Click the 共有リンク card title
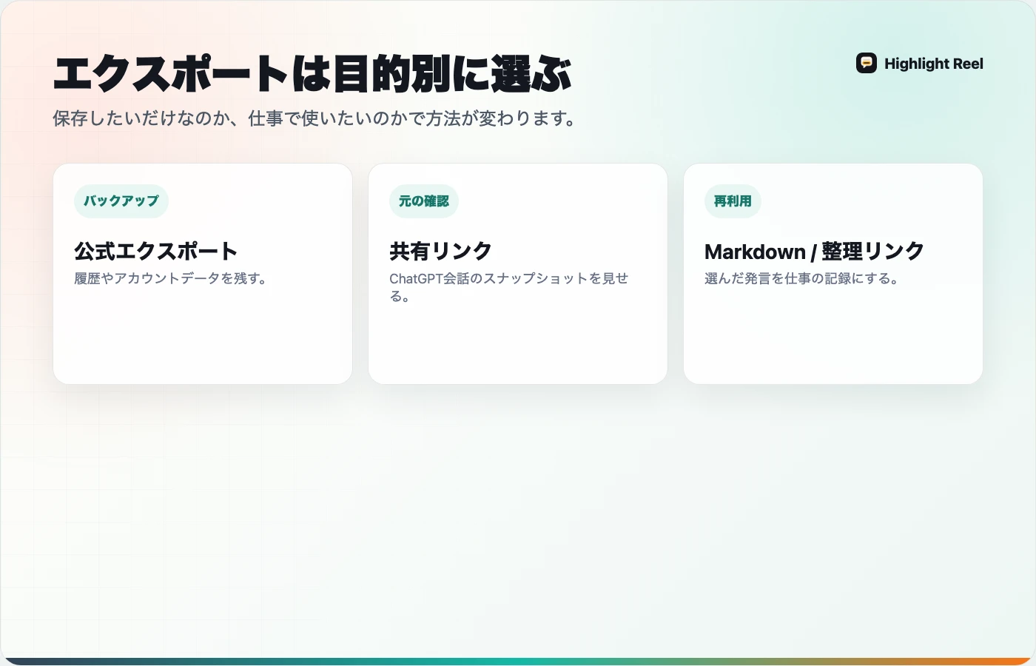Image resolution: width=1036 pixels, height=666 pixels. pos(440,252)
